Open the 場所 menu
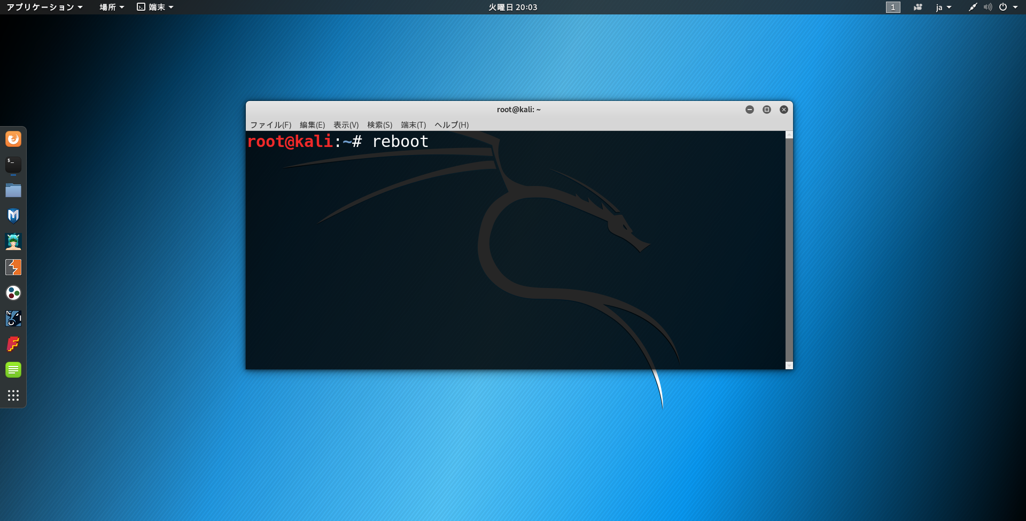 click(x=112, y=7)
